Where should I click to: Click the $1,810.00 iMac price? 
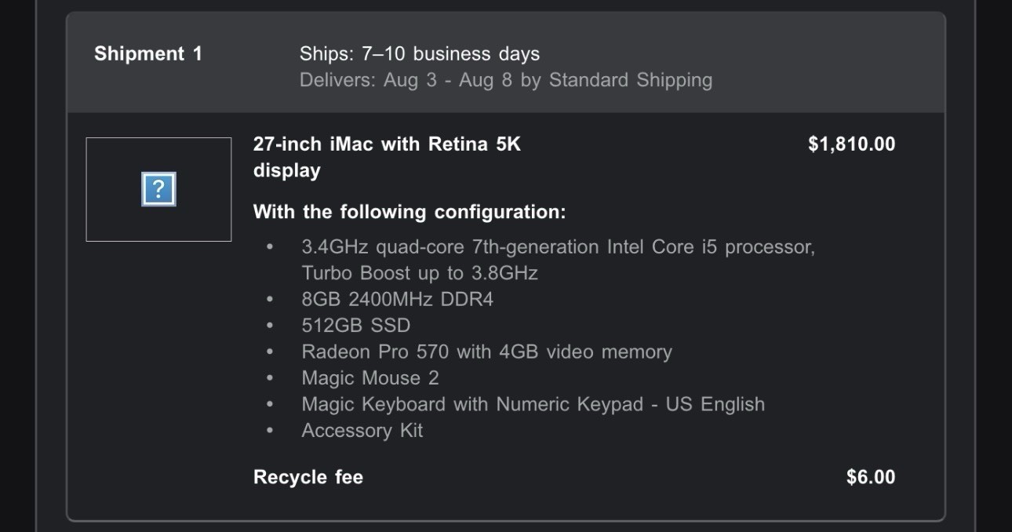[x=851, y=144]
